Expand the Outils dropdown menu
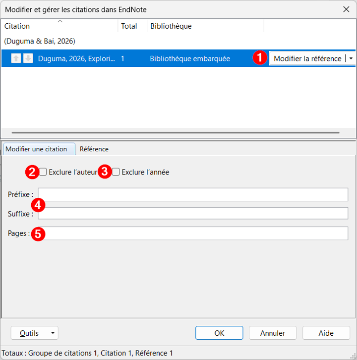This screenshot has width=357, height=360. click(x=35, y=333)
